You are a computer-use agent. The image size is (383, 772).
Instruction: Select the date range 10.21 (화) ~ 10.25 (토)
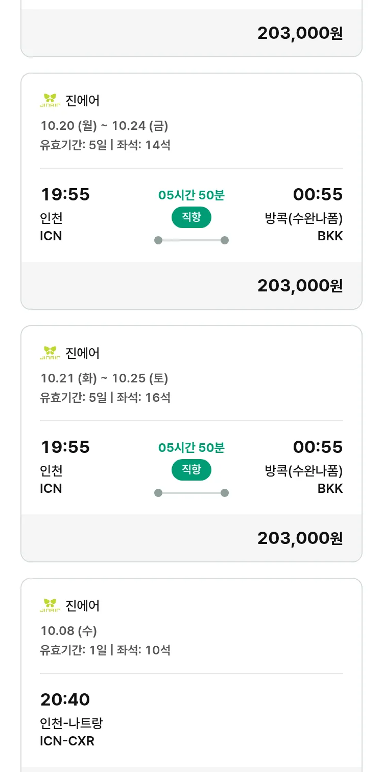click(104, 378)
